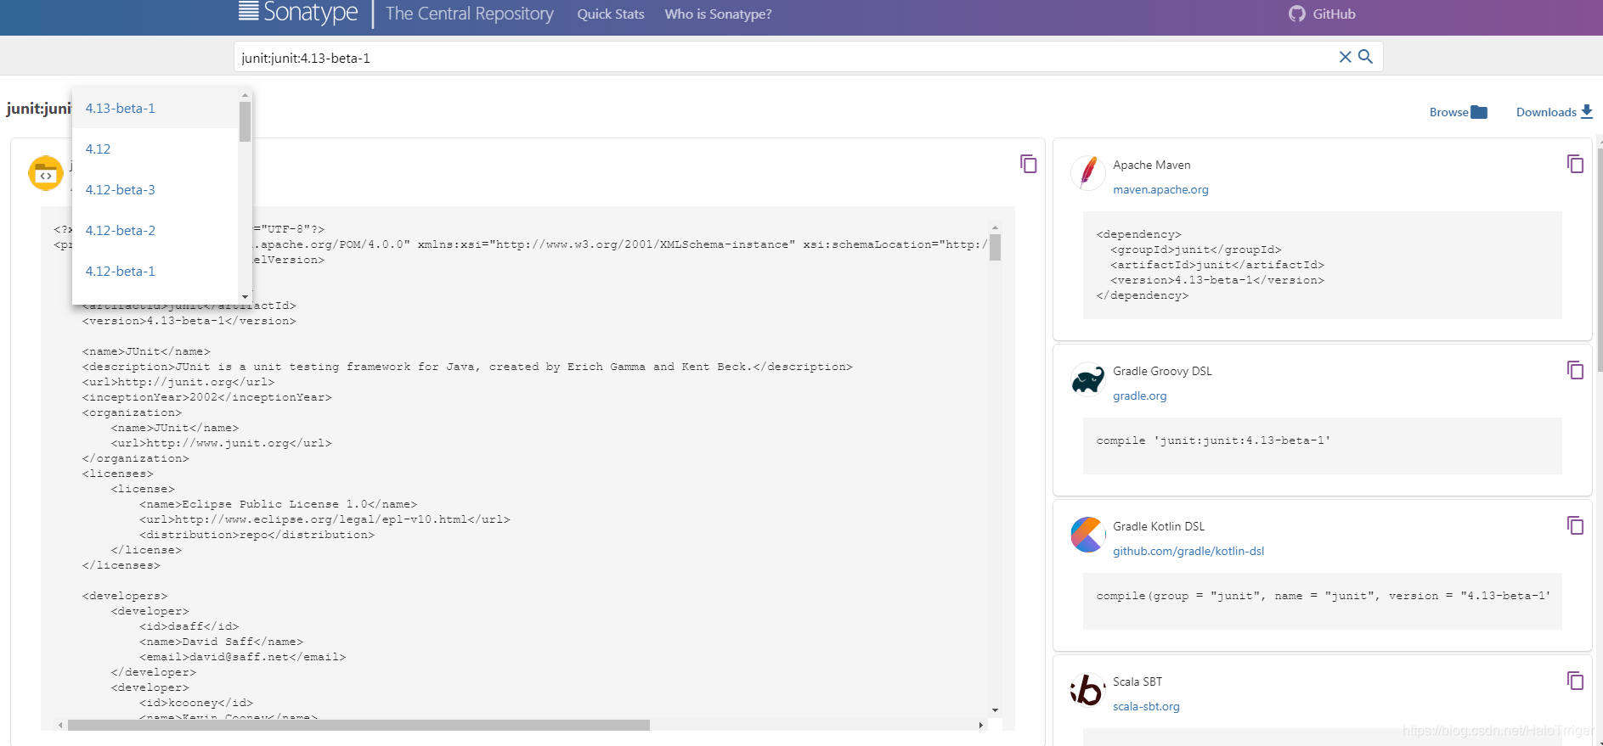Click version list scroll up arrow
The image size is (1603, 746).
pos(245,95)
